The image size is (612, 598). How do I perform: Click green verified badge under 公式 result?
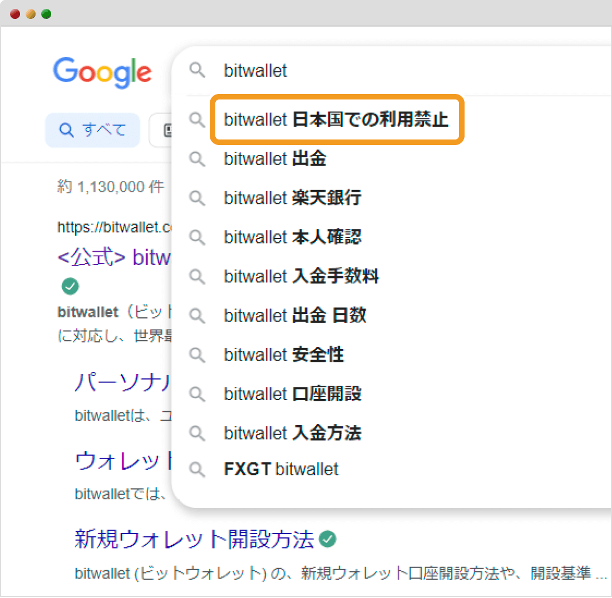[x=70, y=287]
